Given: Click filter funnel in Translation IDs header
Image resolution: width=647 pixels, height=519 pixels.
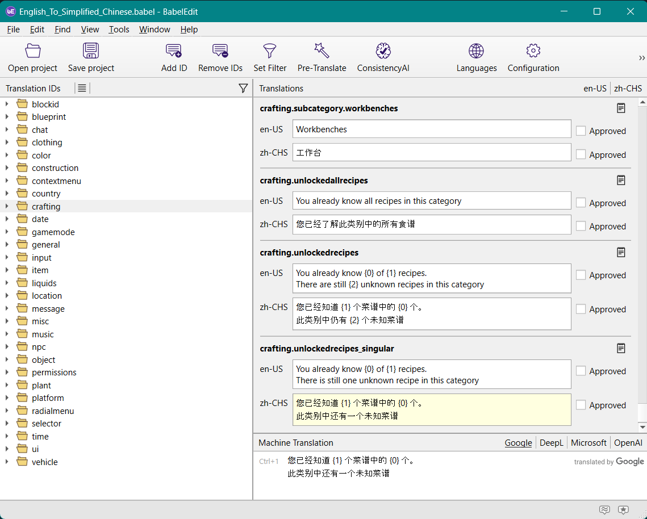Looking at the screenshot, I should 243,88.
